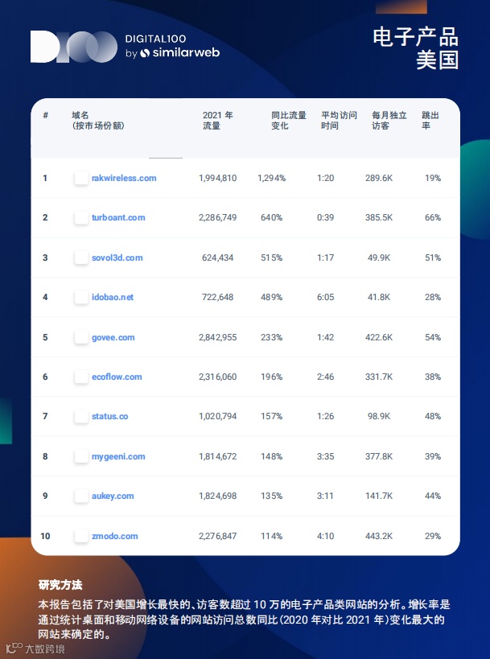Click the favicon box beside turboant.com
The width and height of the screenshot is (490, 659).
coord(81,218)
